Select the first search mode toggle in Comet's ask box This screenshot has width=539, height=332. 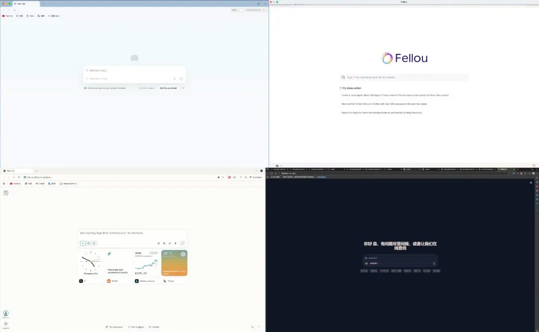coord(83,243)
